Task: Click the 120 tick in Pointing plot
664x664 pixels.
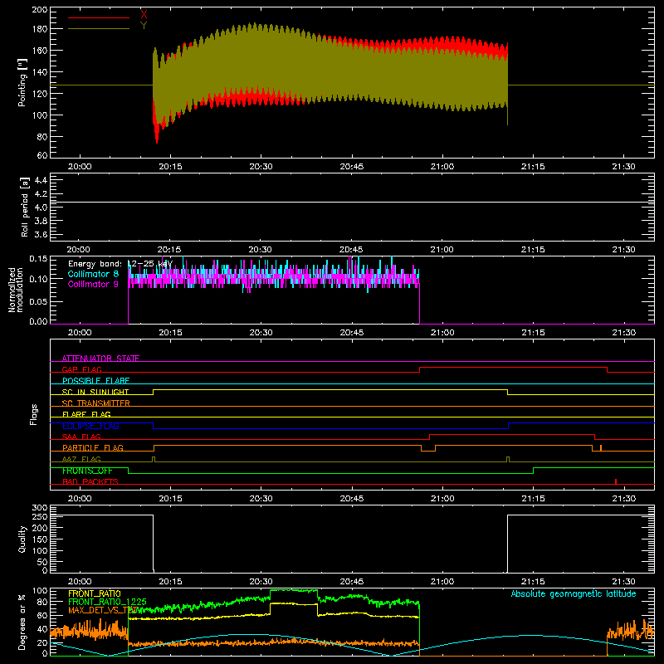Action: 39,94
